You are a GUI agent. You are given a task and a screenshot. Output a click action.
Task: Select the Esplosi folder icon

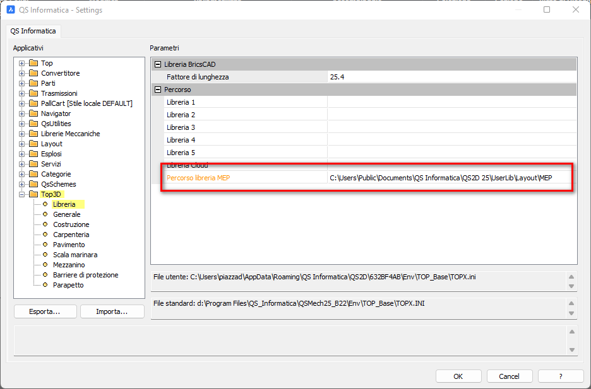tap(33, 154)
